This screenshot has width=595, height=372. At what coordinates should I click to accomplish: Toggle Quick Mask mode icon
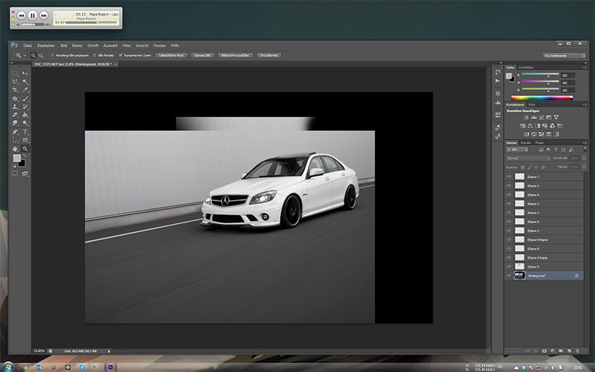pyautogui.click(x=15, y=173)
